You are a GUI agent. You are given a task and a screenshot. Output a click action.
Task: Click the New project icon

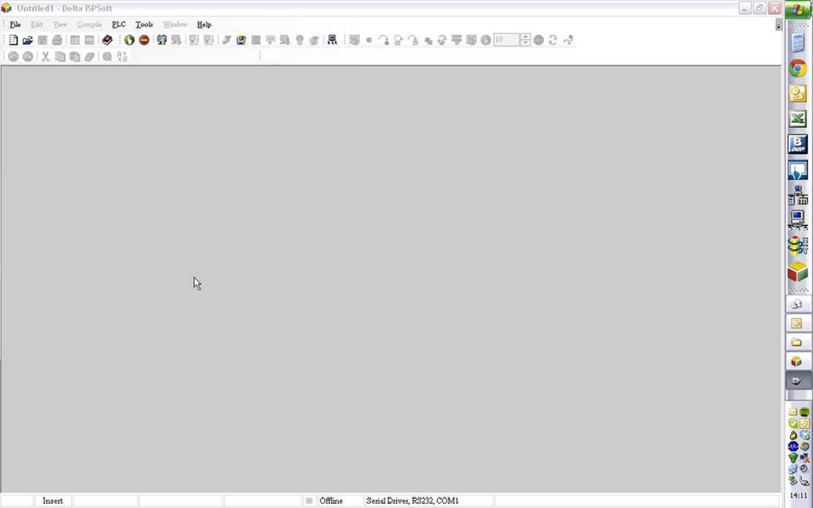coord(13,40)
